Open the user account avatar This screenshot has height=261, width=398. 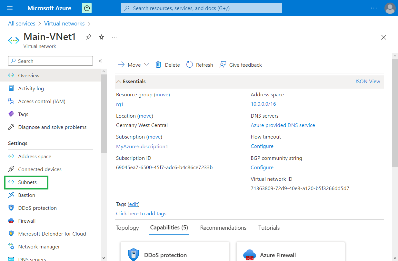(x=390, y=8)
